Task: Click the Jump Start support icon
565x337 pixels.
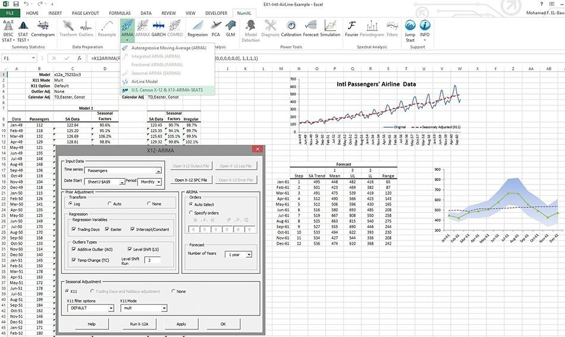Action: coord(410,31)
